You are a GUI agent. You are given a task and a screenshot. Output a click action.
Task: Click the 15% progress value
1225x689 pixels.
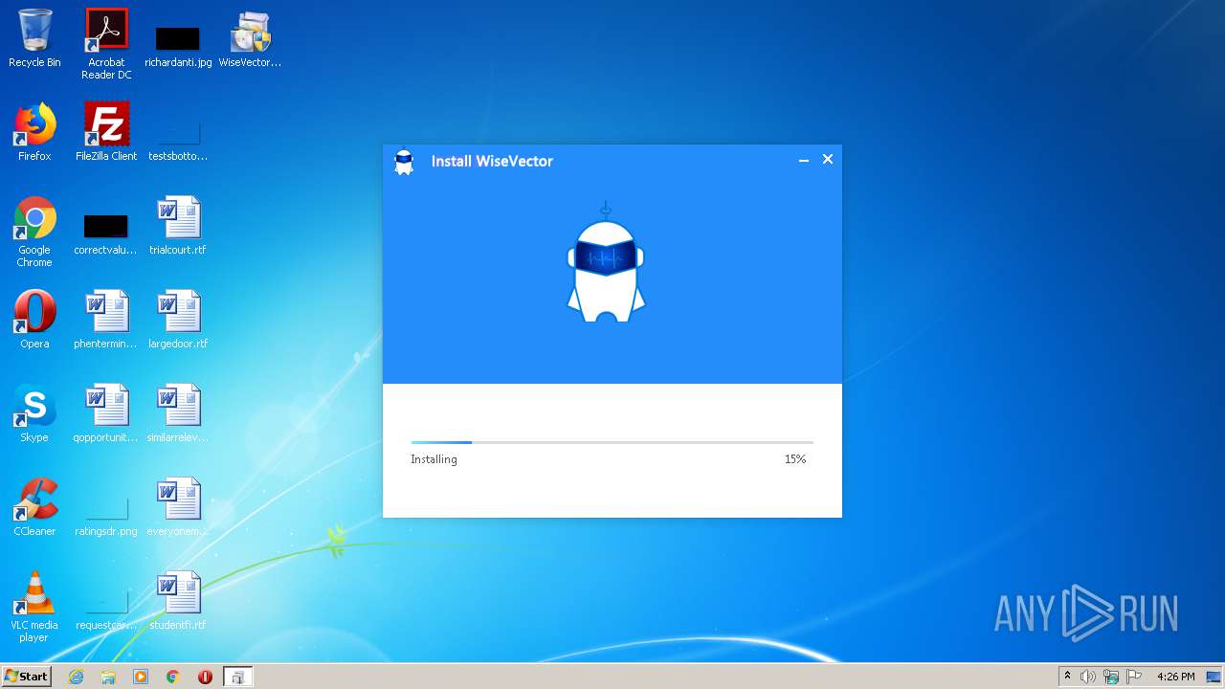coord(795,459)
